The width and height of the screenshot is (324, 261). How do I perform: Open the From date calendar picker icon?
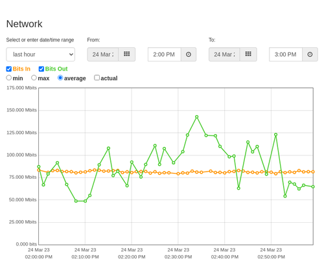[127, 54]
